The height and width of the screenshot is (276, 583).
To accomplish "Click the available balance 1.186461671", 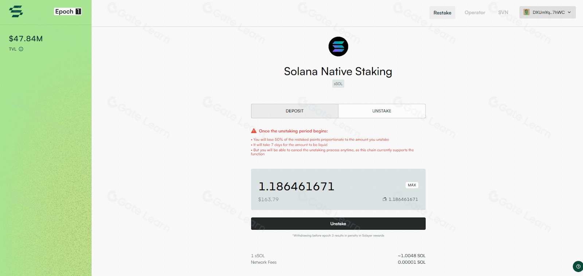I will tap(403, 199).
